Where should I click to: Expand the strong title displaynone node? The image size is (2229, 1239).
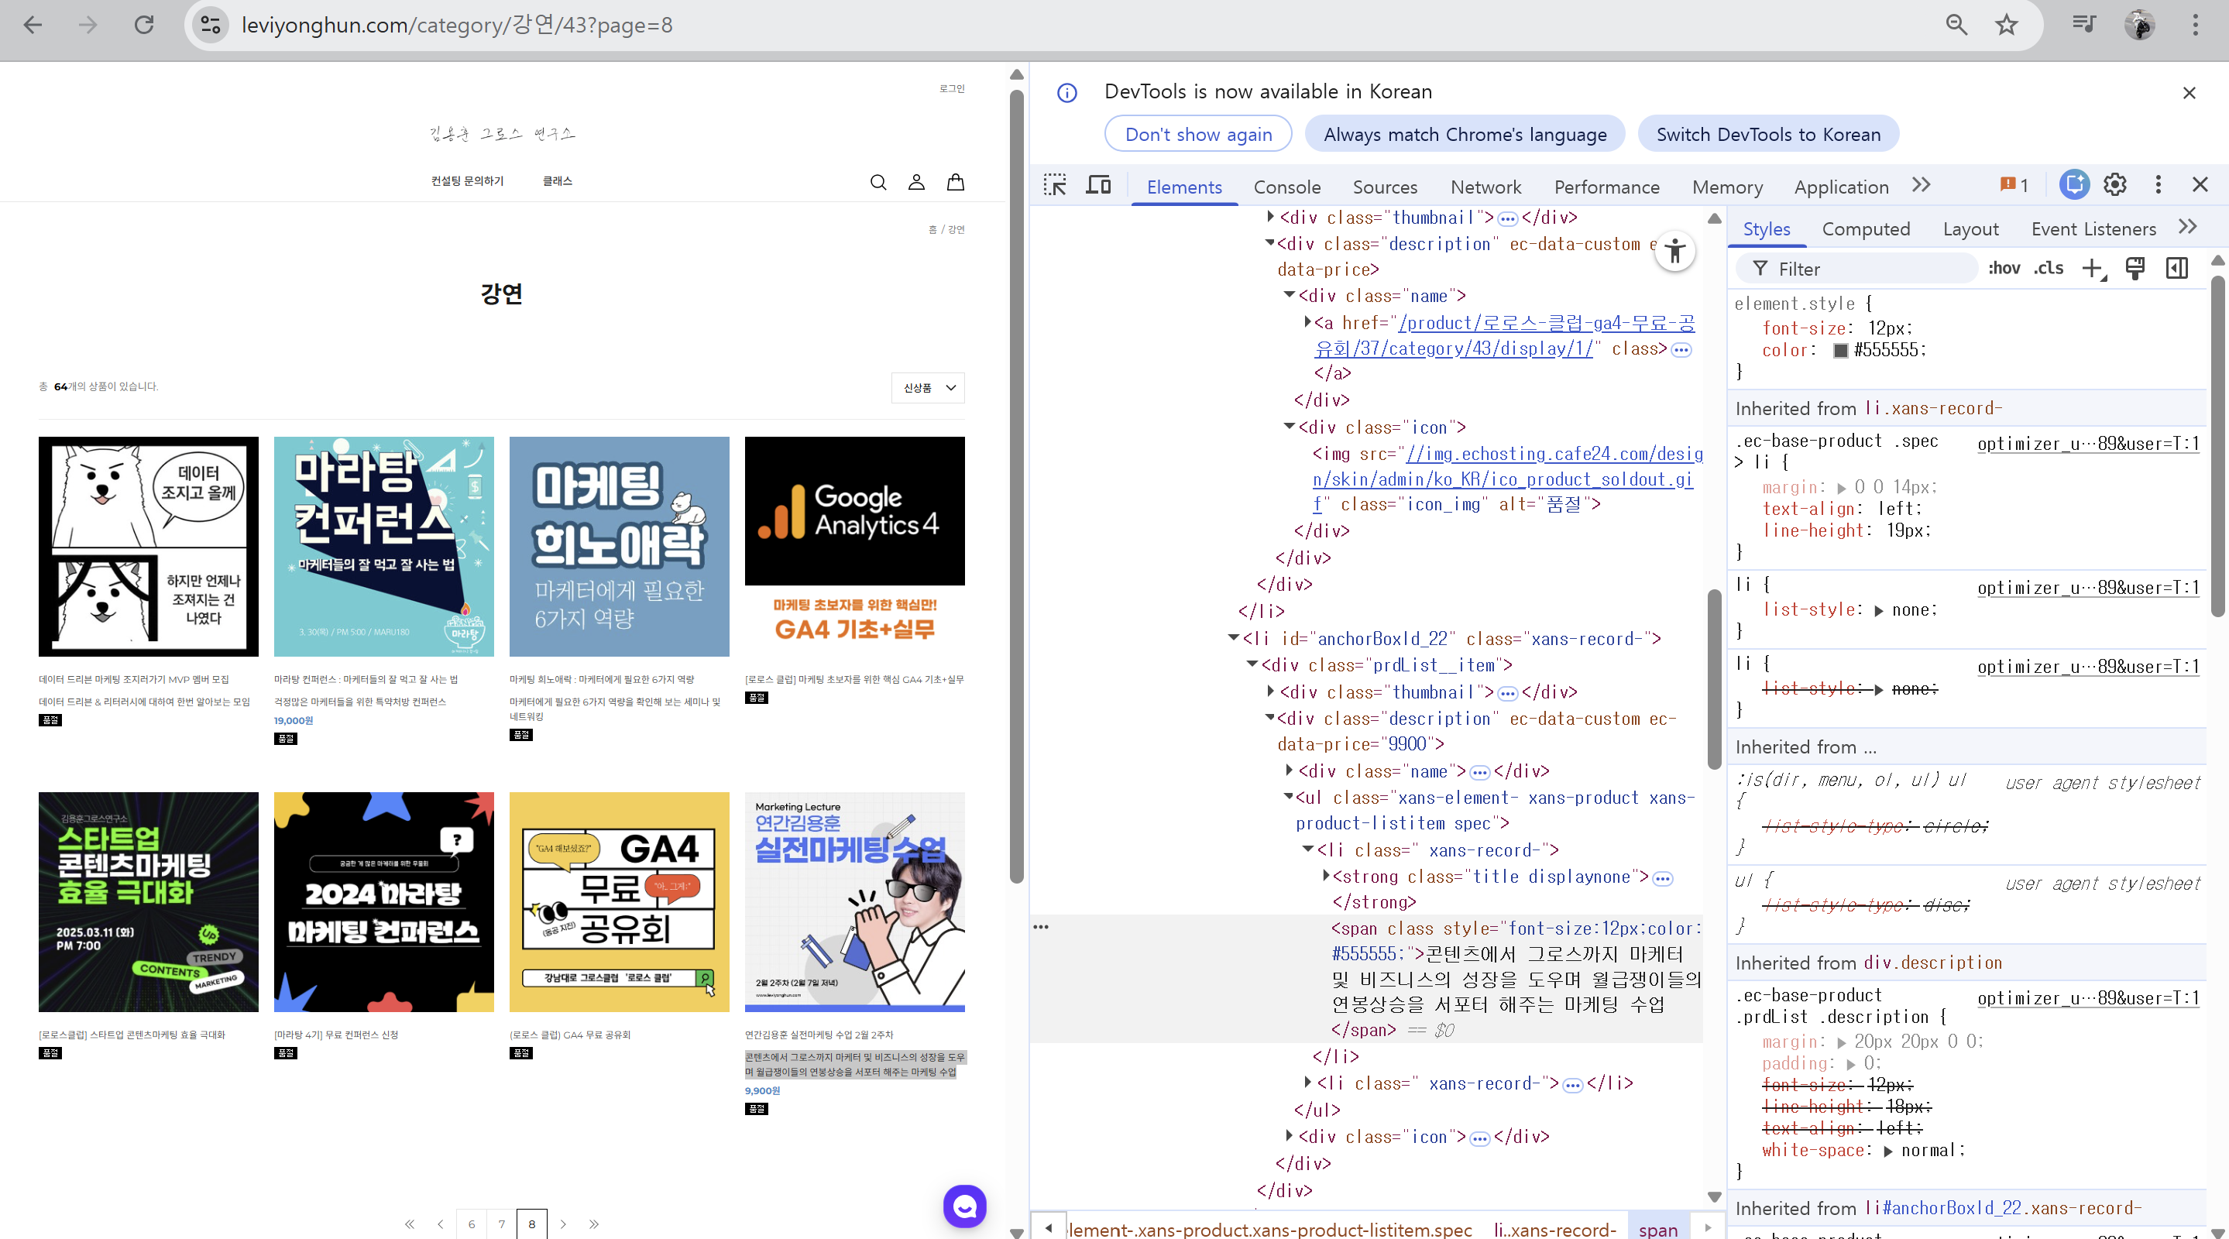[x=1326, y=876]
